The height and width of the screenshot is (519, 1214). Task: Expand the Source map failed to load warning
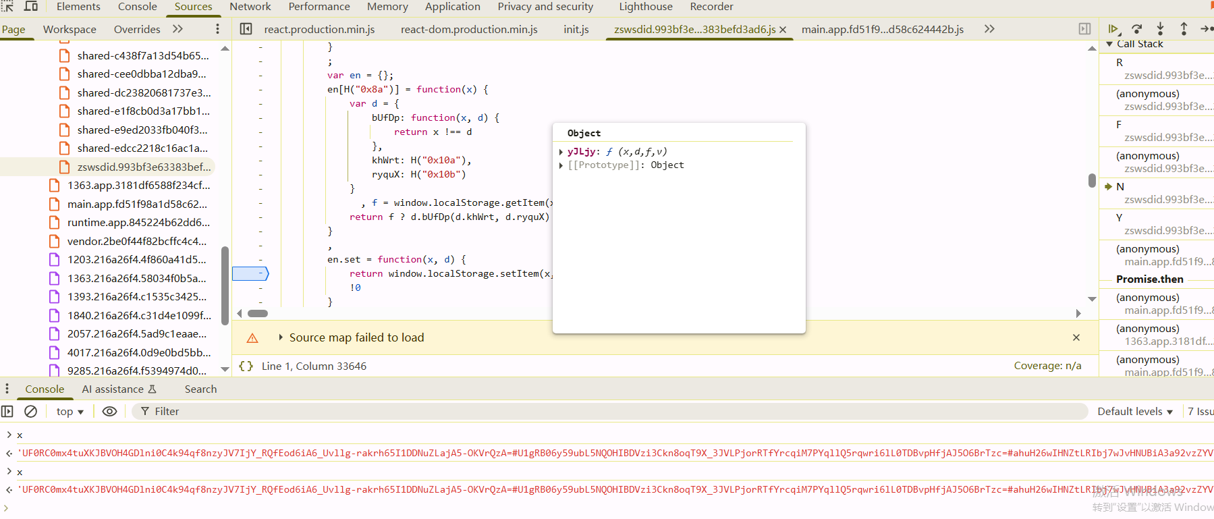pyautogui.click(x=281, y=337)
